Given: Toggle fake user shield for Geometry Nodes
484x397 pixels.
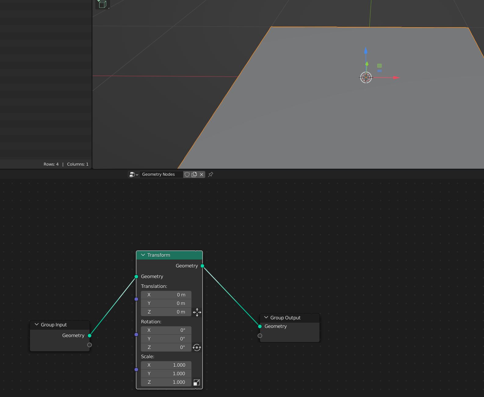Looking at the screenshot, I should (x=187, y=175).
